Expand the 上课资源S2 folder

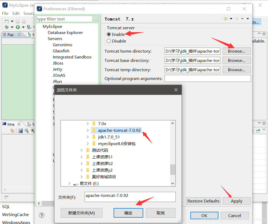[82, 163]
